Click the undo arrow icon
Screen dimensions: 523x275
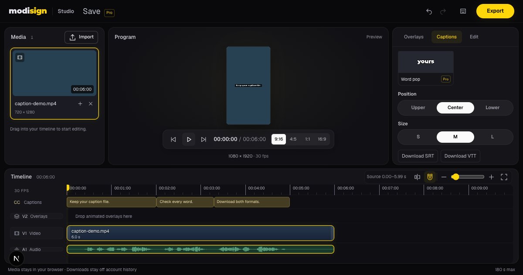(x=429, y=11)
